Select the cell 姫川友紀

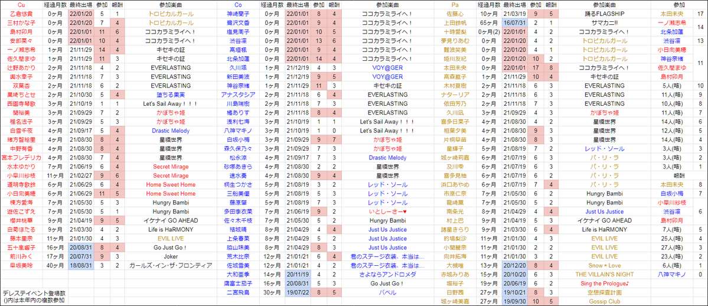455,58
